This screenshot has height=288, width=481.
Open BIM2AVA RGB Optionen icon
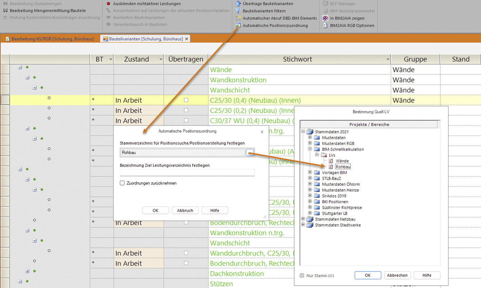pyautogui.click(x=325, y=25)
